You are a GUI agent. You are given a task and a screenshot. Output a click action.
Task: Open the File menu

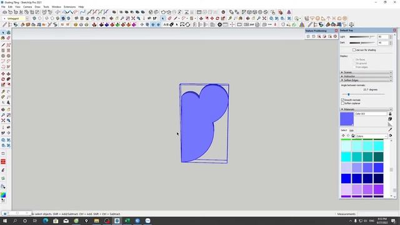click(3, 7)
